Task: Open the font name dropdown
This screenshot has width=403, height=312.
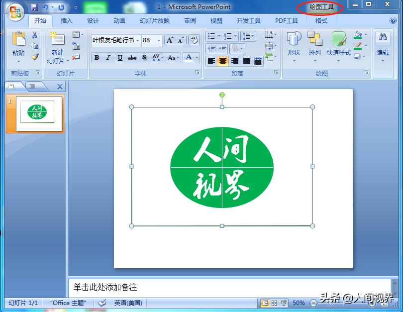Action: point(137,40)
